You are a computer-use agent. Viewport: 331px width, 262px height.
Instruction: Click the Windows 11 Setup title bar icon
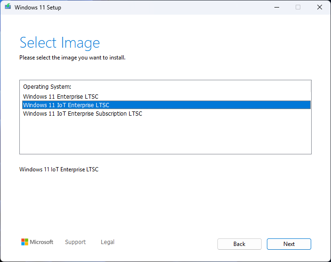pyautogui.click(x=8, y=7)
